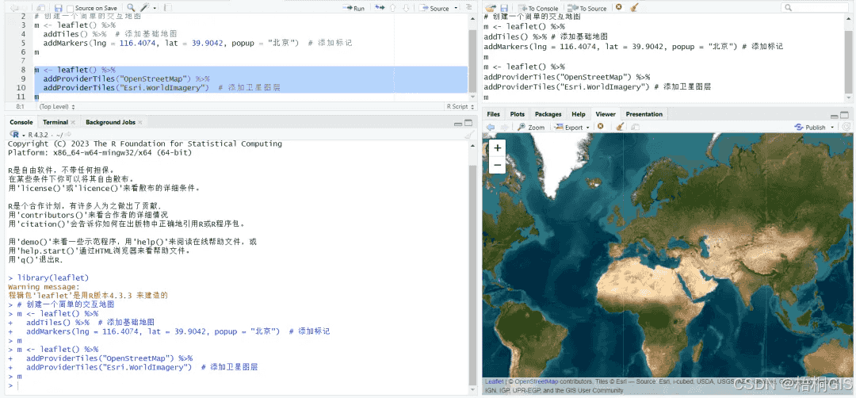Go back in Viewer pane

point(491,127)
